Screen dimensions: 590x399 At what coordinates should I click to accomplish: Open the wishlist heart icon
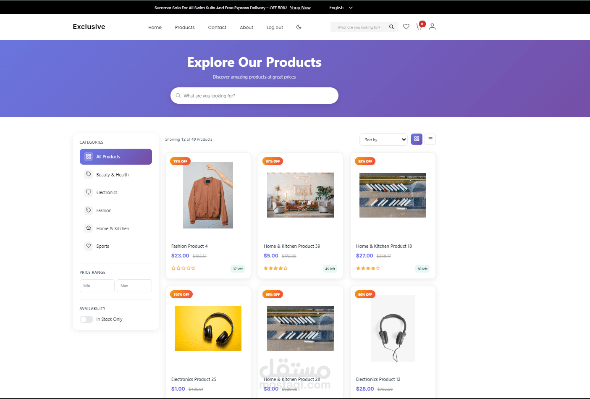tap(406, 26)
